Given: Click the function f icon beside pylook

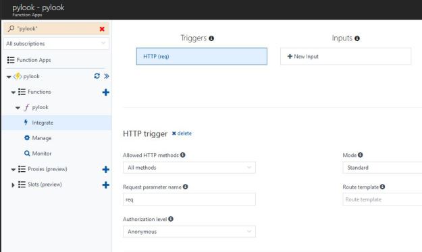Looking at the screenshot, I should [26, 107].
